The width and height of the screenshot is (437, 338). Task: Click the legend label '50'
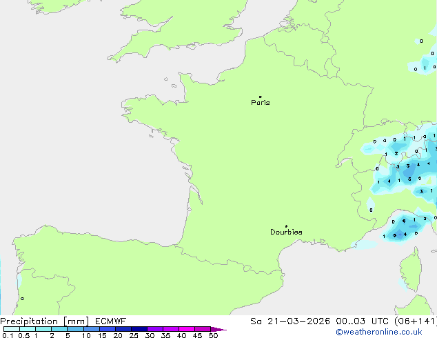(213, 335)
